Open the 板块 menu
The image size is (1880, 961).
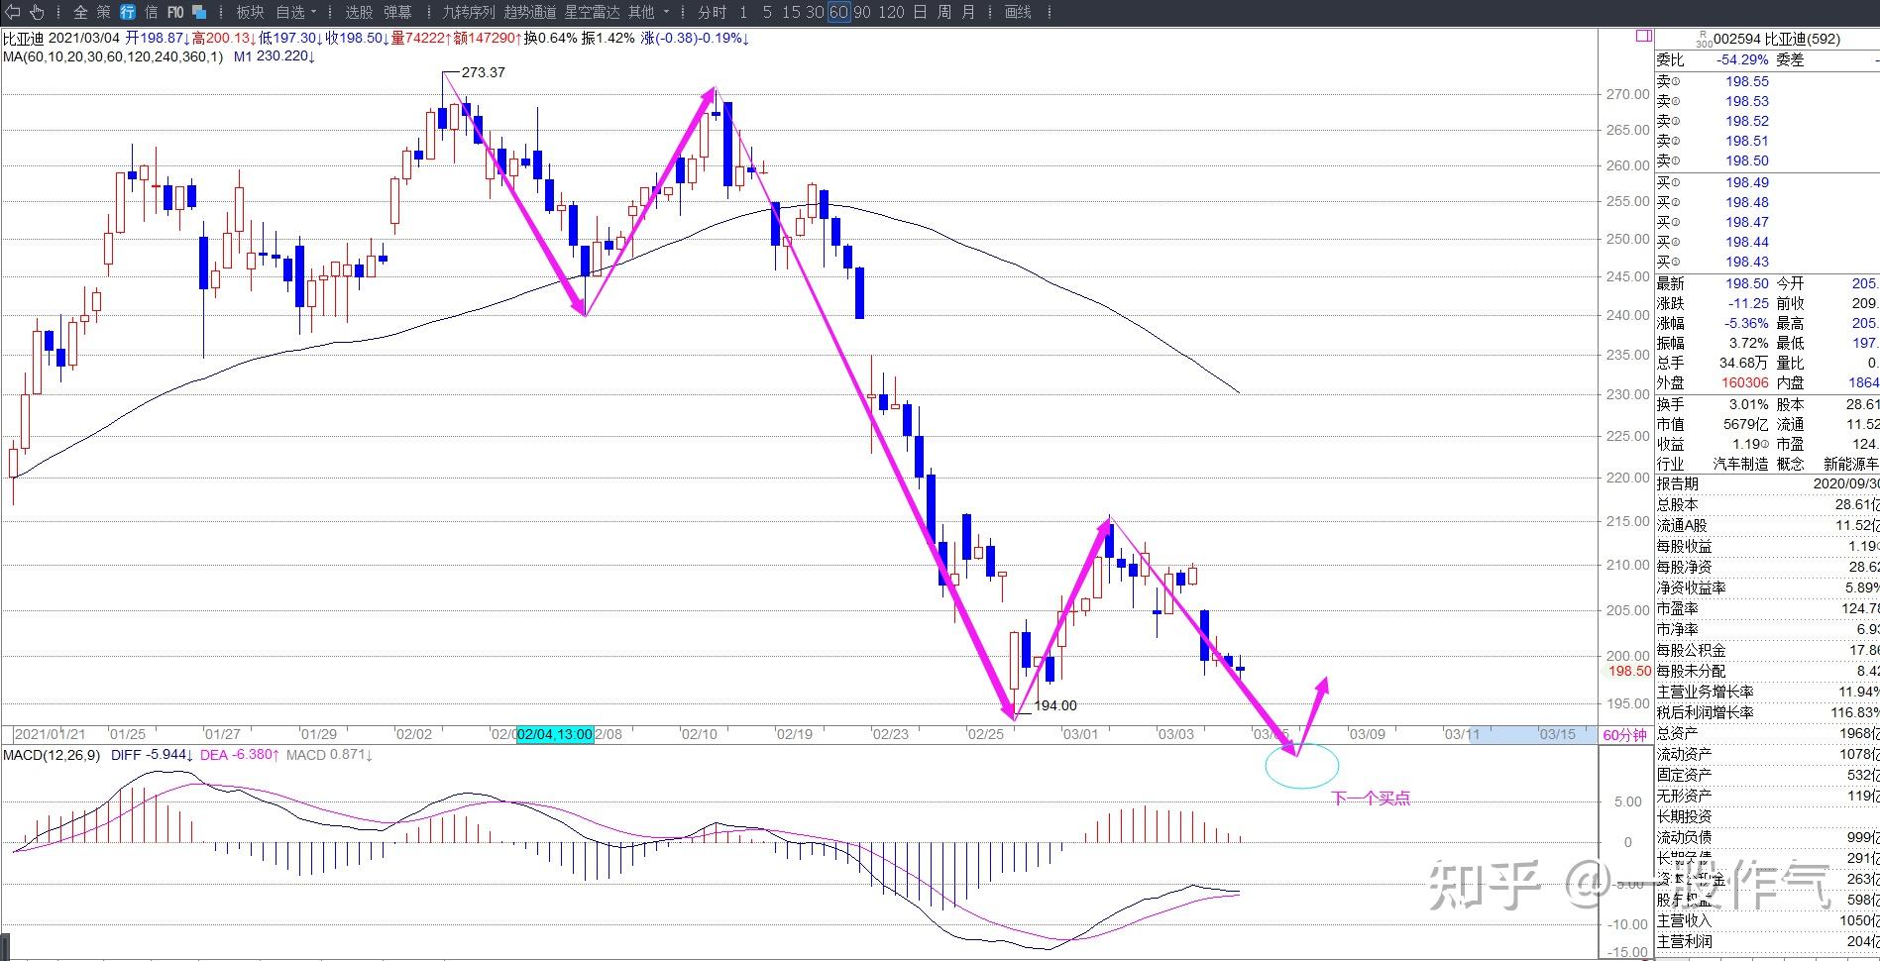coord(250,12)
